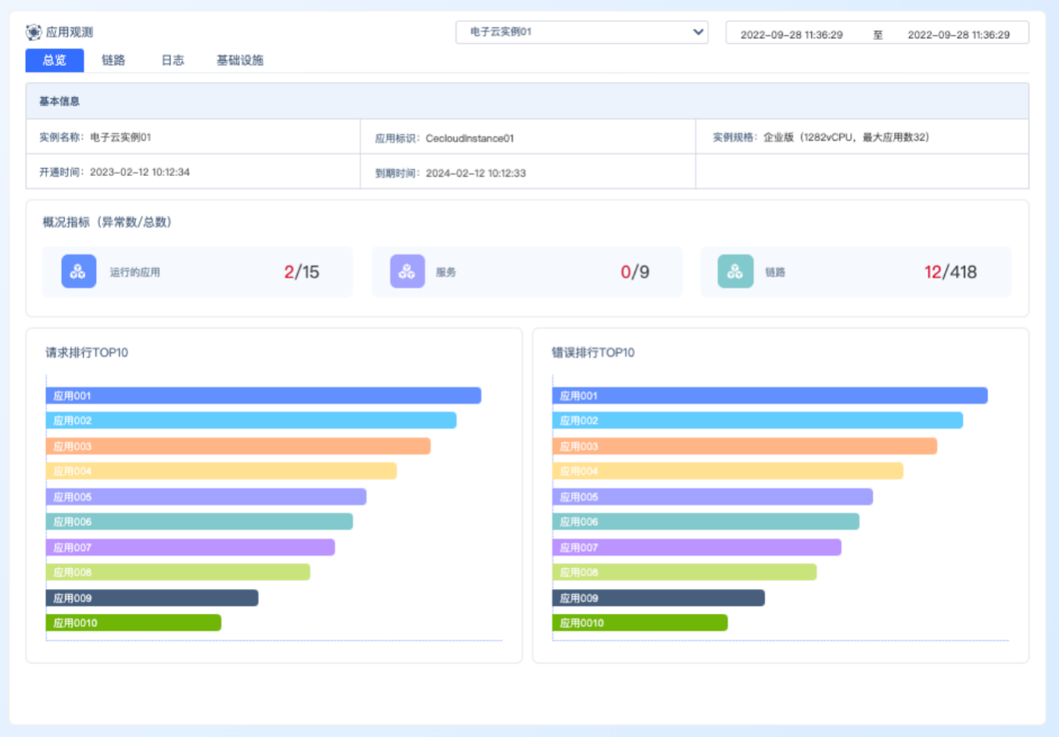Open the 电子云实例01 instance dropdown
Image resolution: width=1059 pixels, height=737 pixels.
pyautogui.click(x=582, y=32)
